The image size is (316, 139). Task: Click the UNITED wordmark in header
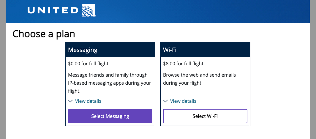tap(53, 11)
